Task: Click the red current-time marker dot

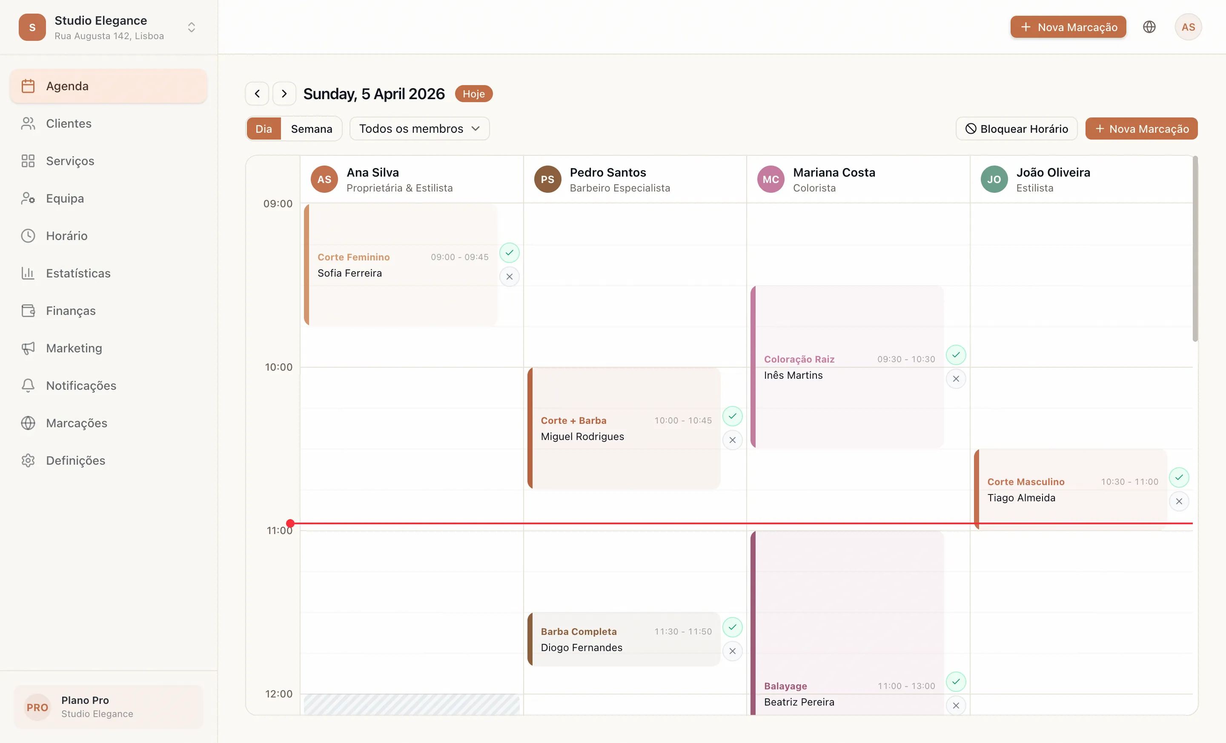Action: [x=290, y=523]
